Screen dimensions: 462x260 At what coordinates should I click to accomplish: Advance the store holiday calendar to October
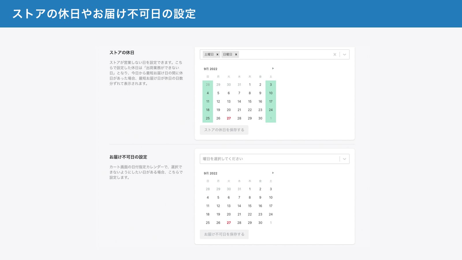pyautogui.click(x=273, y=68)
